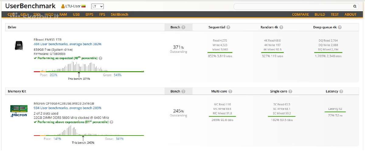Click the 859GB free (System drive) text
The image size is (365, 161).
[x=53, y=49]
